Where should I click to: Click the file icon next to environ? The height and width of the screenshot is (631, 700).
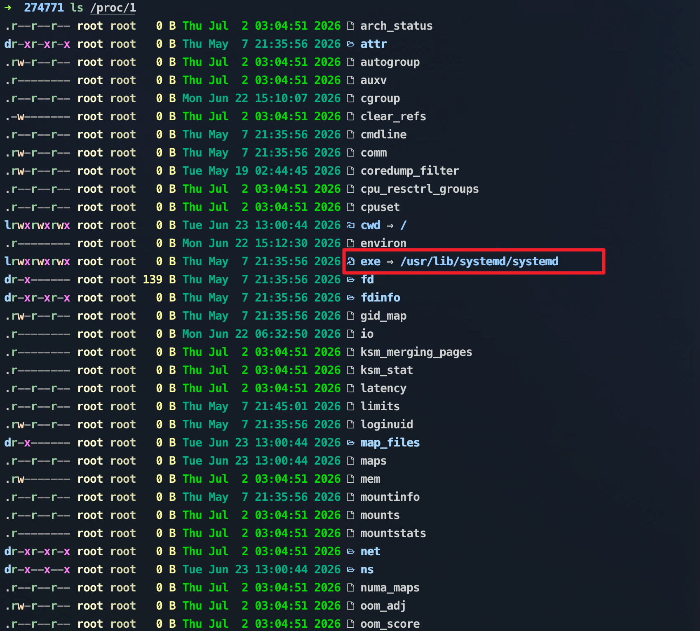tap(350, 243)
